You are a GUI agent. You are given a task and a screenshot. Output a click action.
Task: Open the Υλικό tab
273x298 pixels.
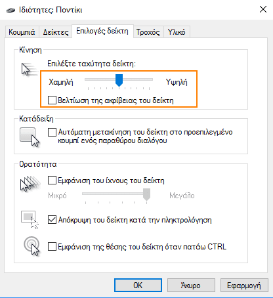click(x=177, y=32)
